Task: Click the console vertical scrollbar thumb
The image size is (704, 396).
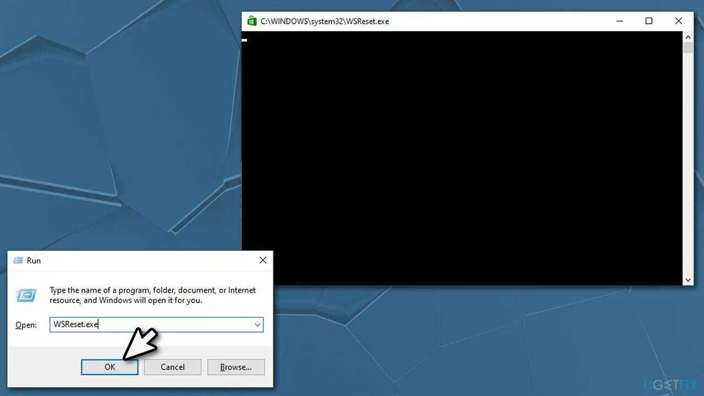Action: pyautogui.click(x=688, y=47)
